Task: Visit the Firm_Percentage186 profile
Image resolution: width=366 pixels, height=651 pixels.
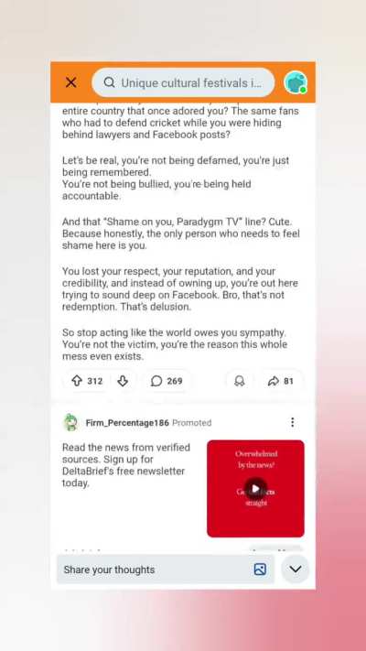Action: pos(127,423)
